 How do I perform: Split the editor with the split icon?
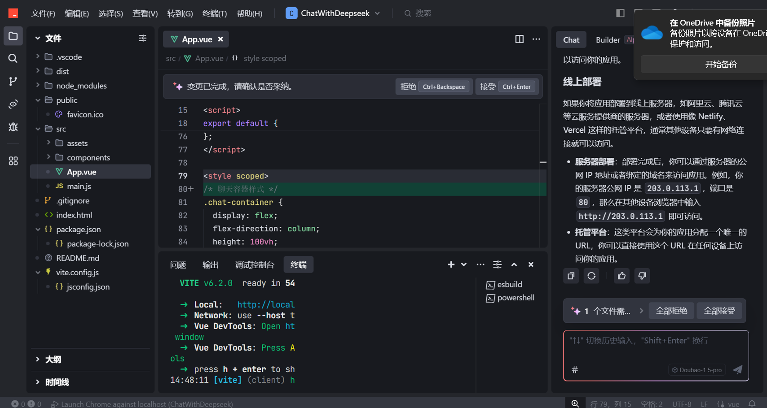click(519, 39)
